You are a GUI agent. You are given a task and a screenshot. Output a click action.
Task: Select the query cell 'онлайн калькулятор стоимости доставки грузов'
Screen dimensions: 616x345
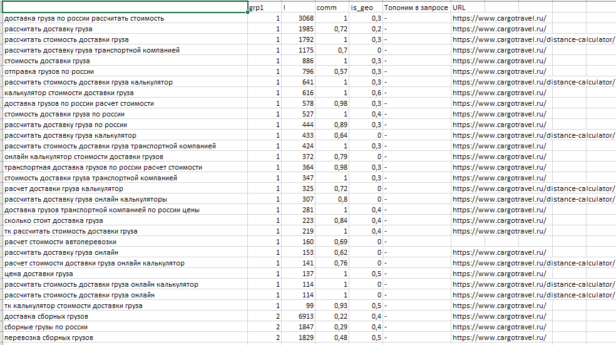tap(83, 157)
